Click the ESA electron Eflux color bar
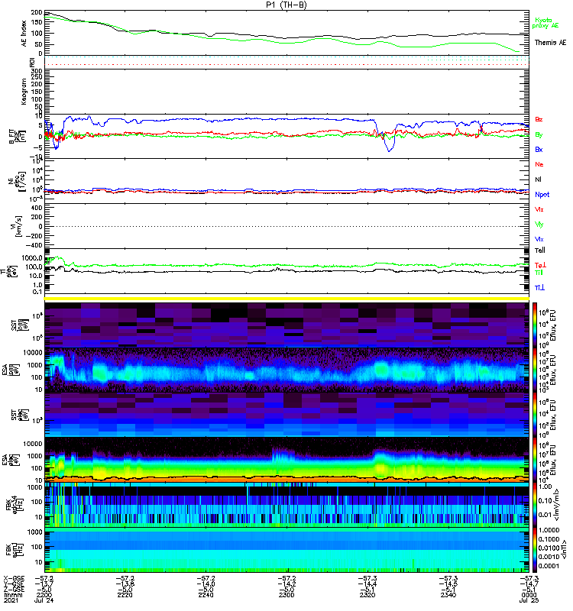 pyautogui.click(x=535, y=460)
